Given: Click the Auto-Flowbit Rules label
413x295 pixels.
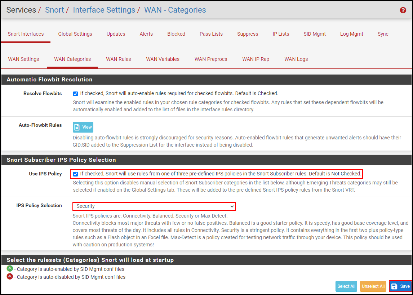Looking at the screenshot, I should click(x=40, y=125).
